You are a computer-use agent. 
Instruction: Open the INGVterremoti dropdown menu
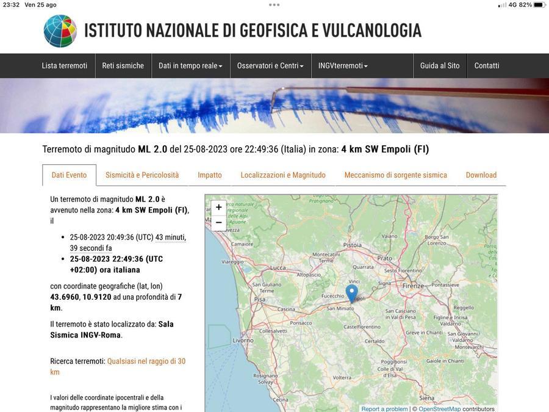343,65
